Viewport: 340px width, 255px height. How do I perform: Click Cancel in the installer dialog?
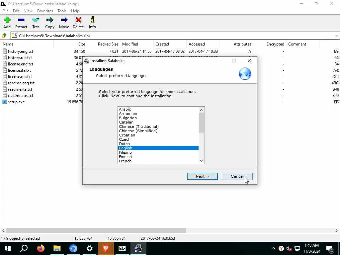coord(237,176)
